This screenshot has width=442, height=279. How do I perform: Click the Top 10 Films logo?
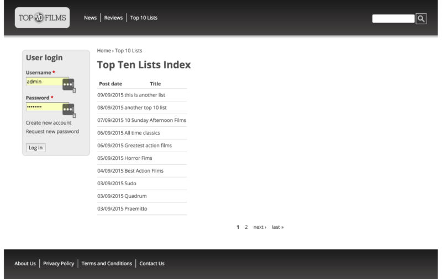coord(43,18)
